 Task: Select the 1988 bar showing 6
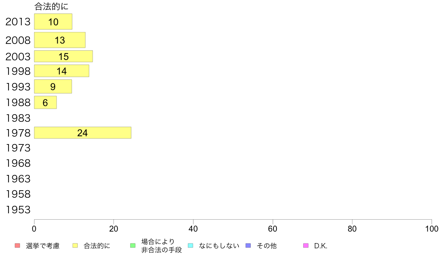pyautogui.click(x=45, y=102)
